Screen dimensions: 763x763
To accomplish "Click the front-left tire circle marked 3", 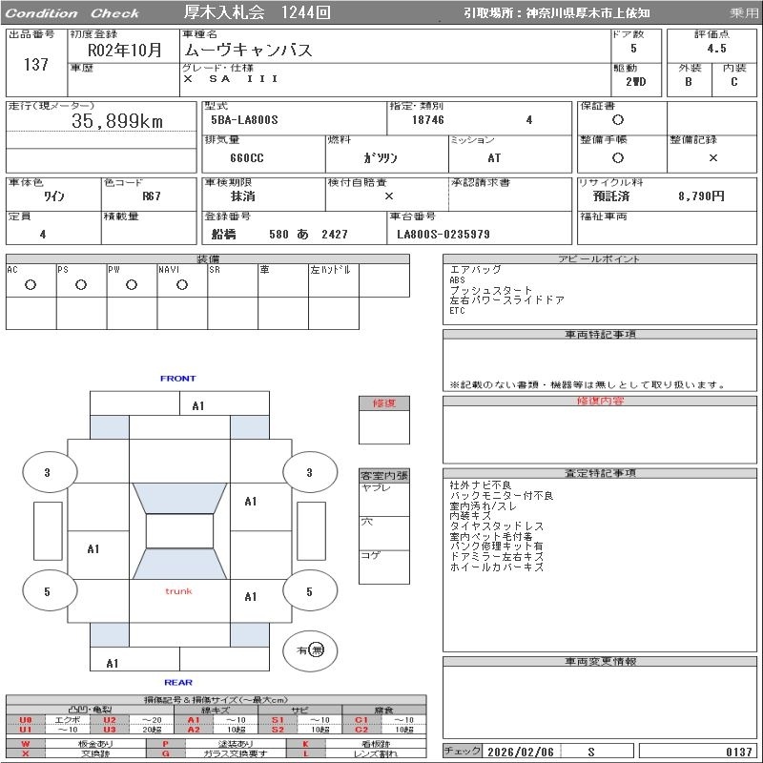I will 47,472.
